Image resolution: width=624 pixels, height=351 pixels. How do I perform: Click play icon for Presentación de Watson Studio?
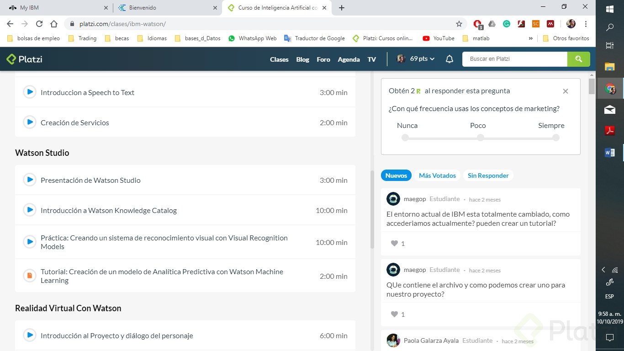30,180
